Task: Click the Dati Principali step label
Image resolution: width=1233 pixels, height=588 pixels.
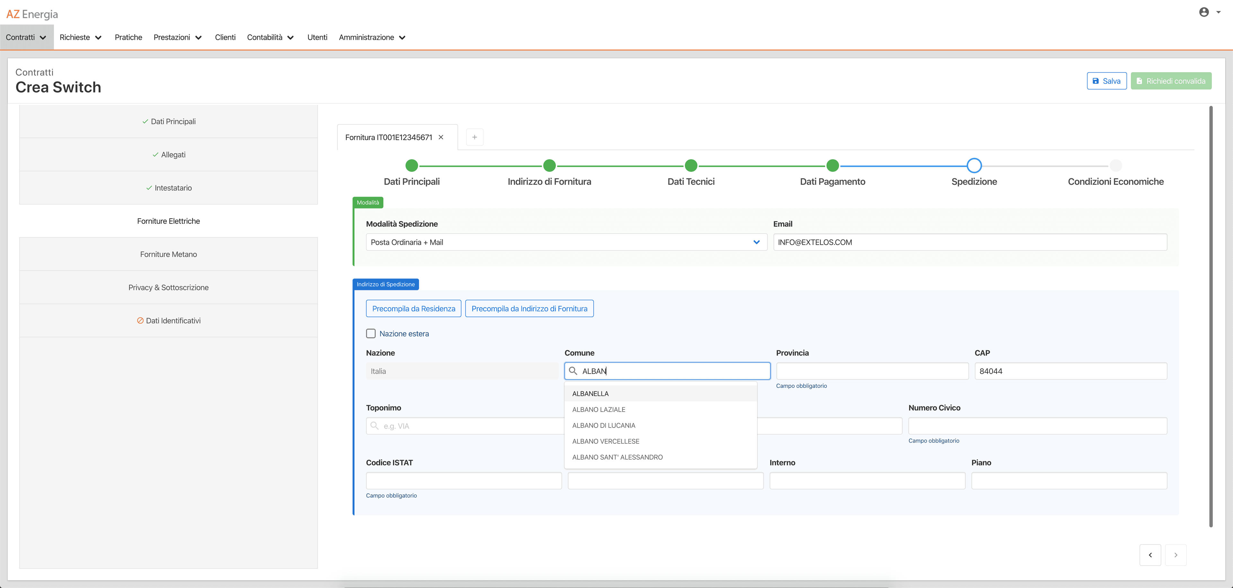Action: (x=412, y=182)
